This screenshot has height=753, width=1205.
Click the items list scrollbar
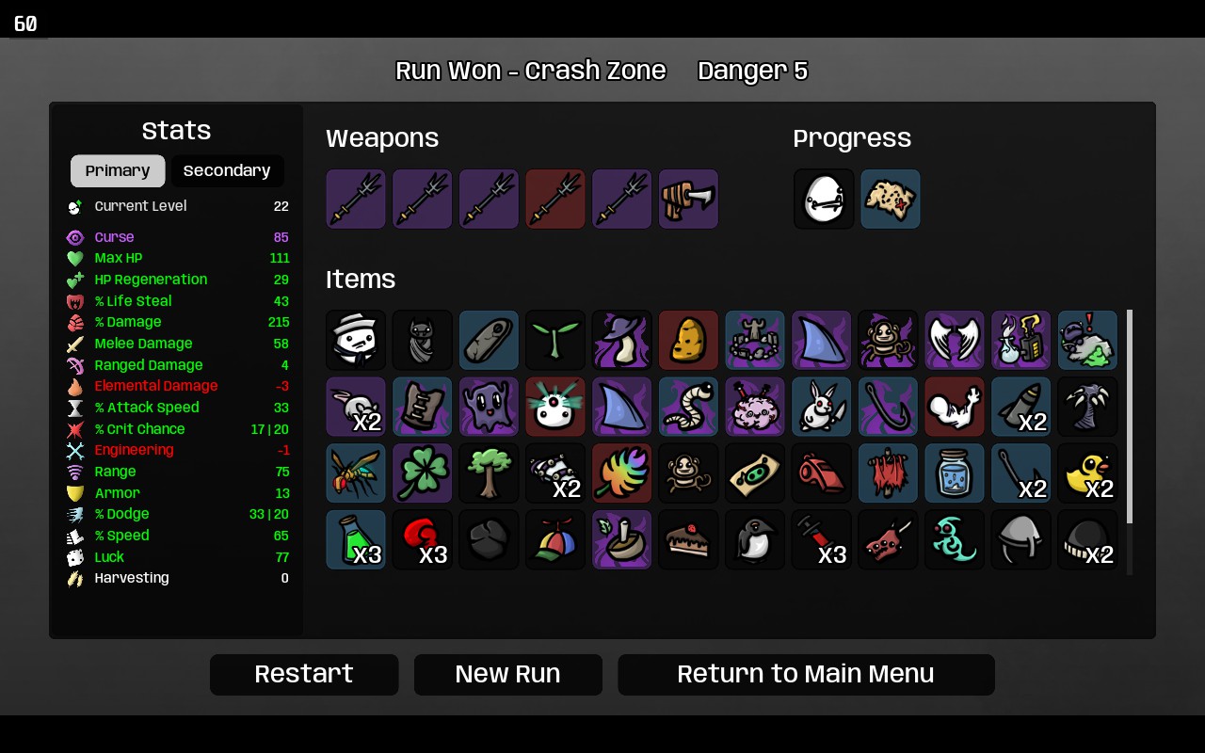click(x=1130, y=417)
